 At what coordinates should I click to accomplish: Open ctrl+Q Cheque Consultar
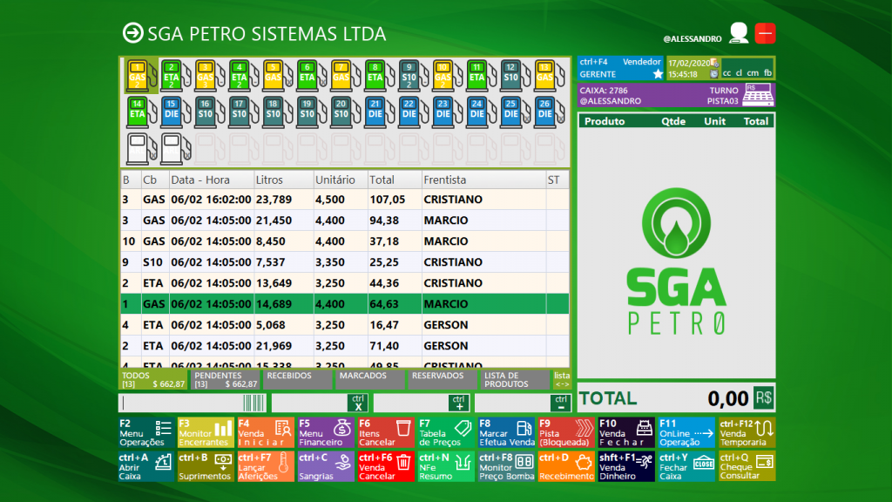tap(747, 467)
